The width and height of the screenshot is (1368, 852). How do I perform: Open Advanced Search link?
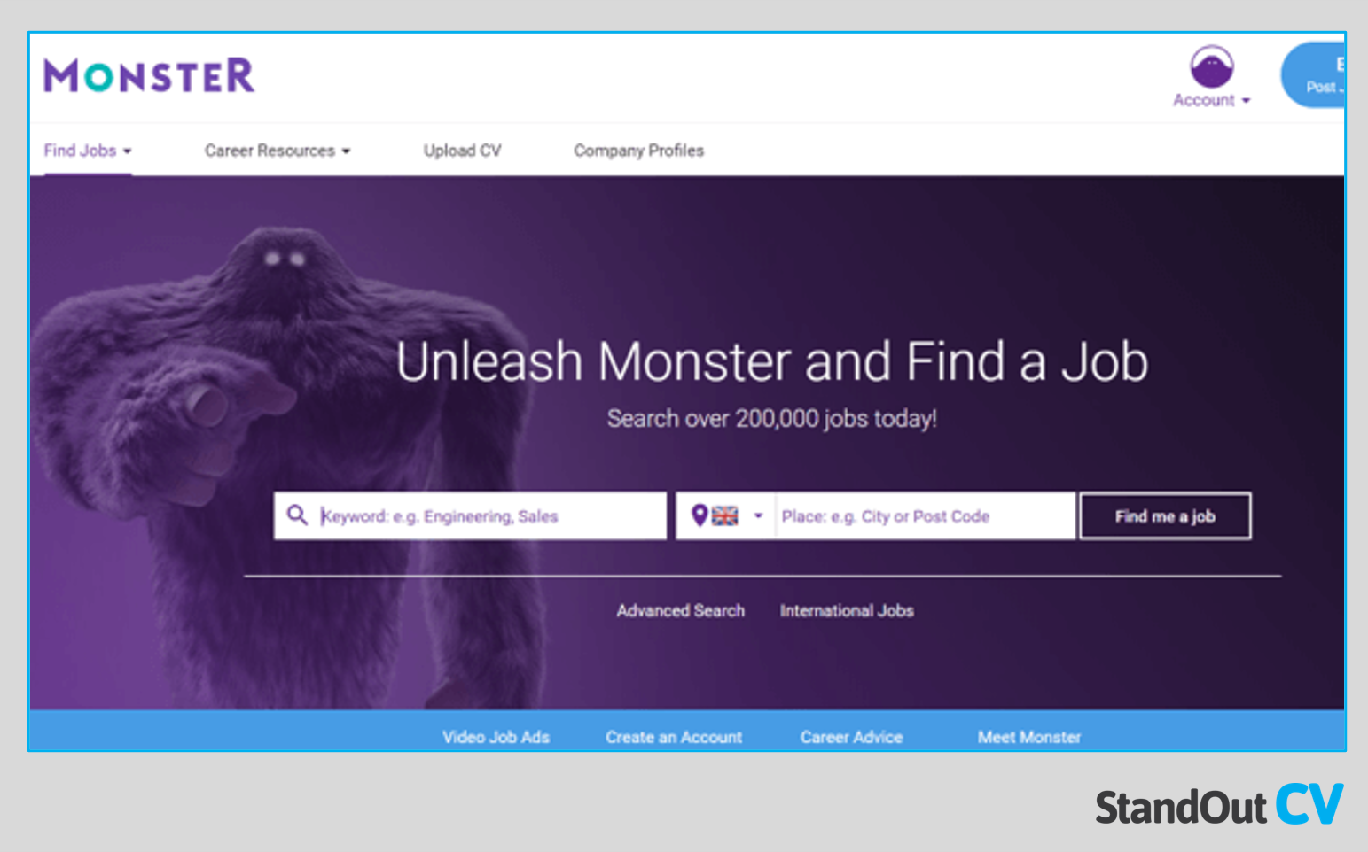[x=681, y=610]
